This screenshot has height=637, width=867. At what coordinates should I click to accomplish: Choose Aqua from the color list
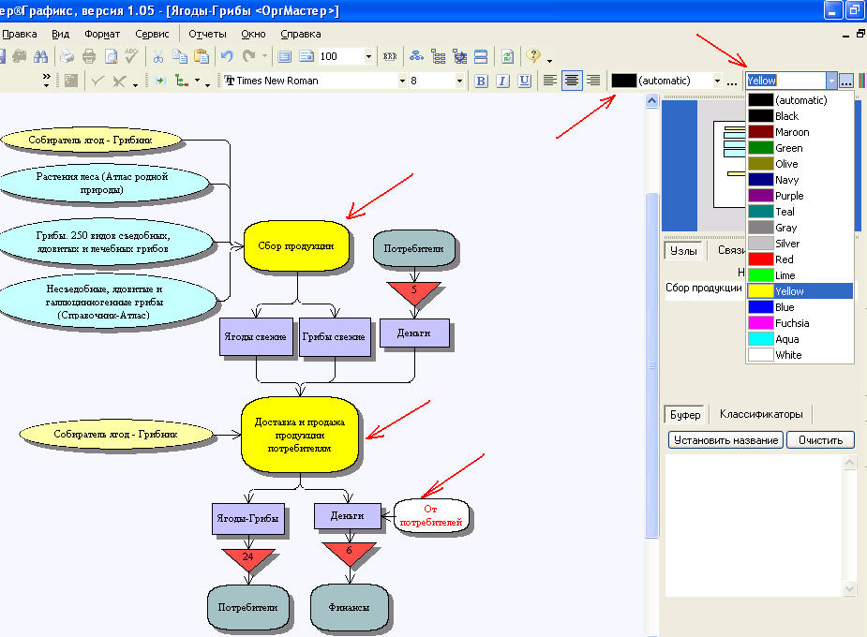[800, 339]
